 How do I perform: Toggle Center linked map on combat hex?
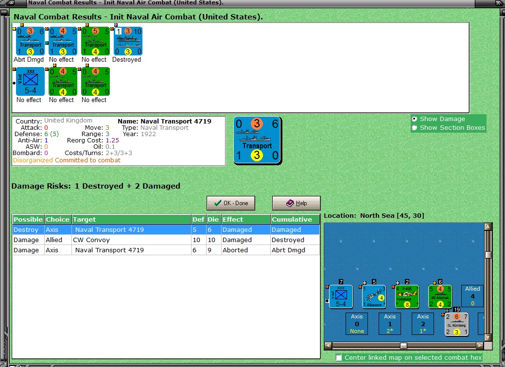(x=338, y=358)
